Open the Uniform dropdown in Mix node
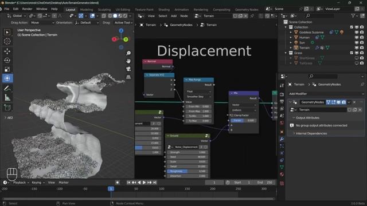The image size is (367, 206). (244, 110)
